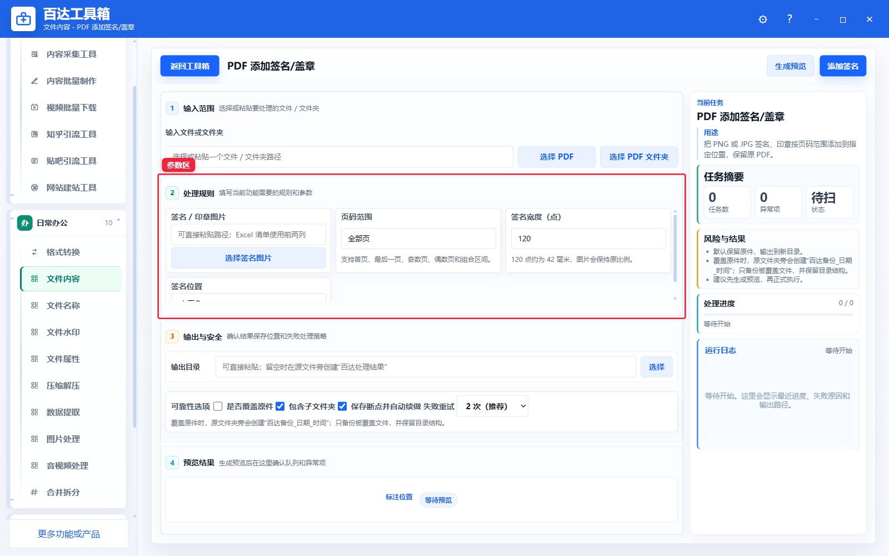Open the 失败重试 retry count dropdown
The image size is (889, 556).
tap(492, 406)
